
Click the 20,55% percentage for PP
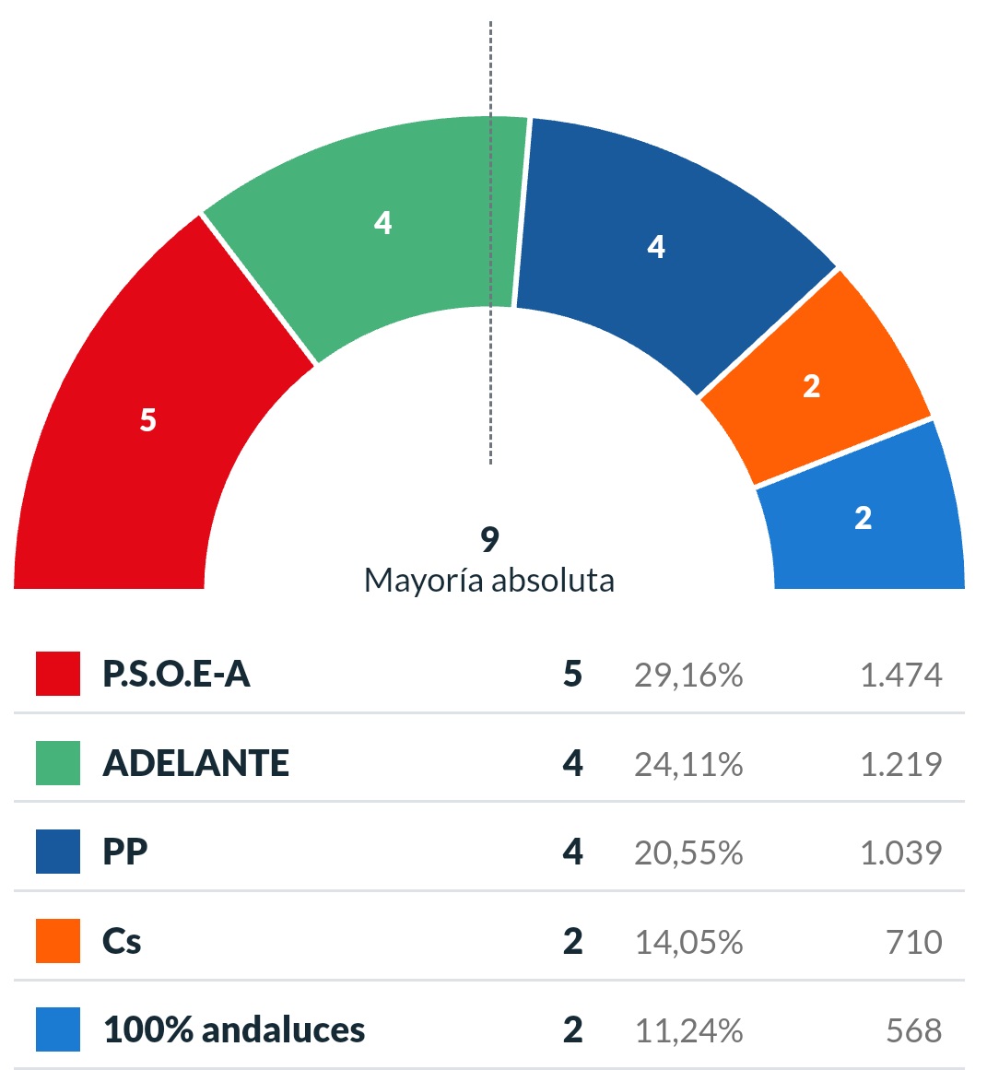coord(688,853)
